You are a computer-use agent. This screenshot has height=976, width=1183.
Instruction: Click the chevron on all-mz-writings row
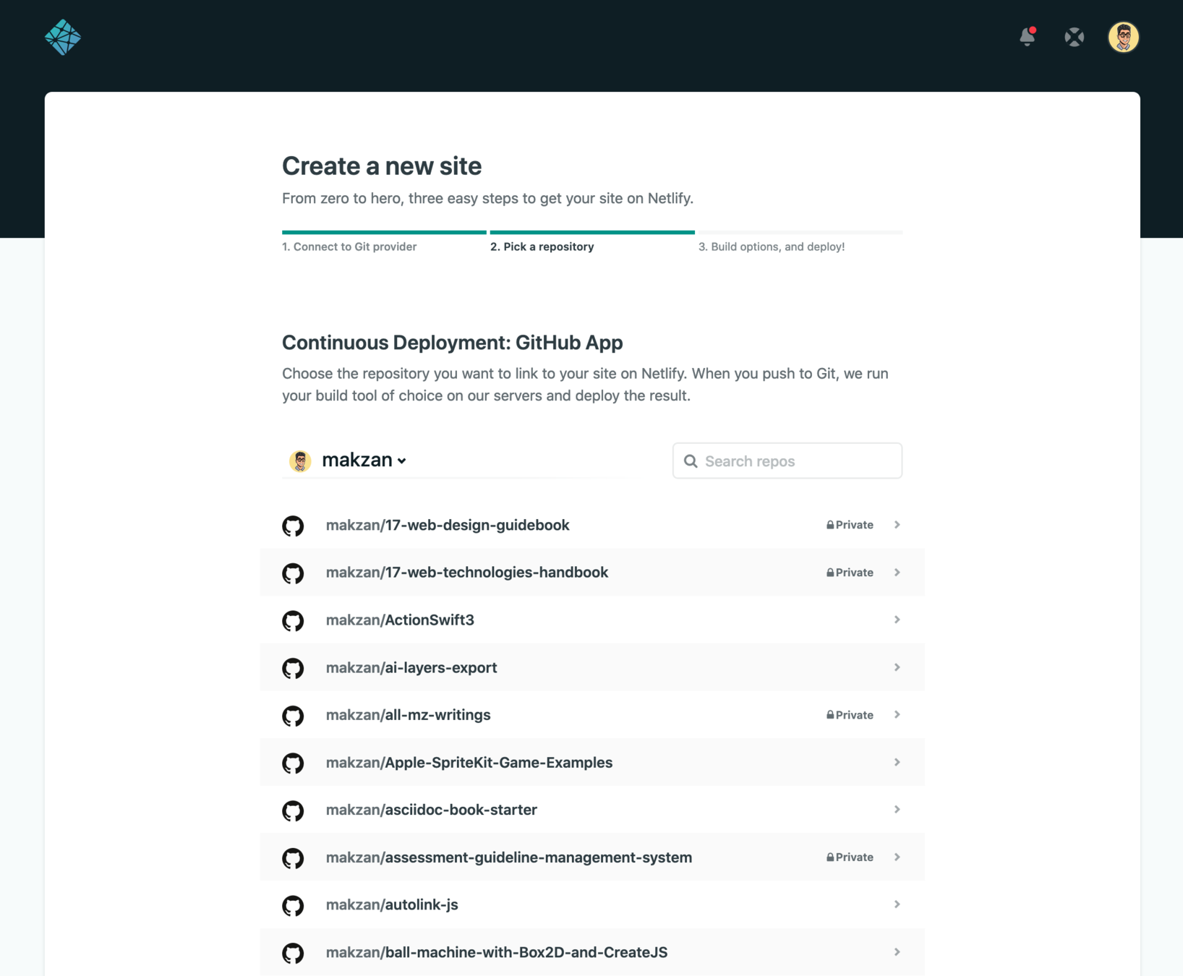pyautogui.click(x=897, y=715)
